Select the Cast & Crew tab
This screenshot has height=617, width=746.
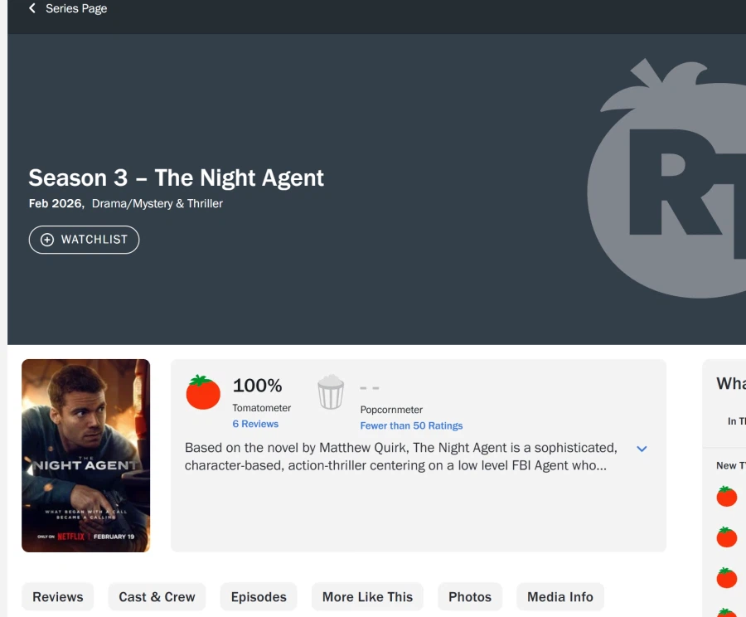pos(157,597)
